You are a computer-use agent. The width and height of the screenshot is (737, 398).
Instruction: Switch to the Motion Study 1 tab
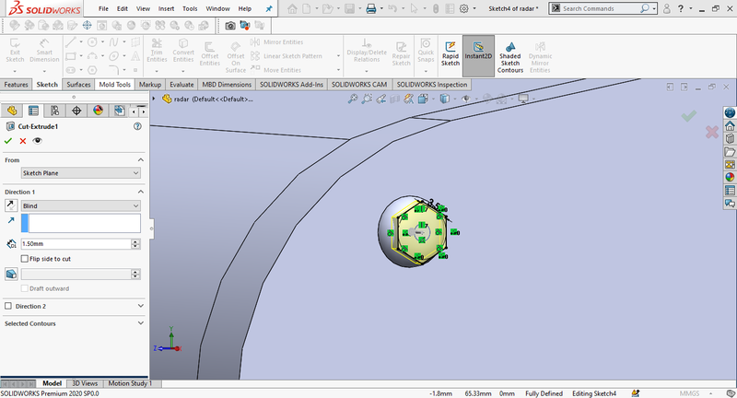pyautogui.click(x=130, y=383)
